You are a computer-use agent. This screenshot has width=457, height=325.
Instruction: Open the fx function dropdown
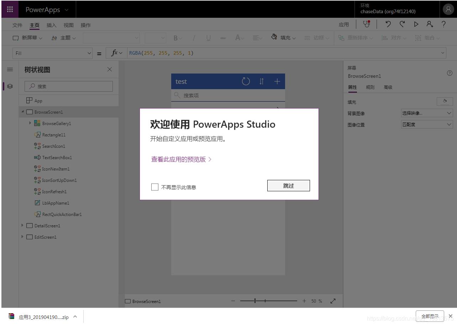pos(117,53)
